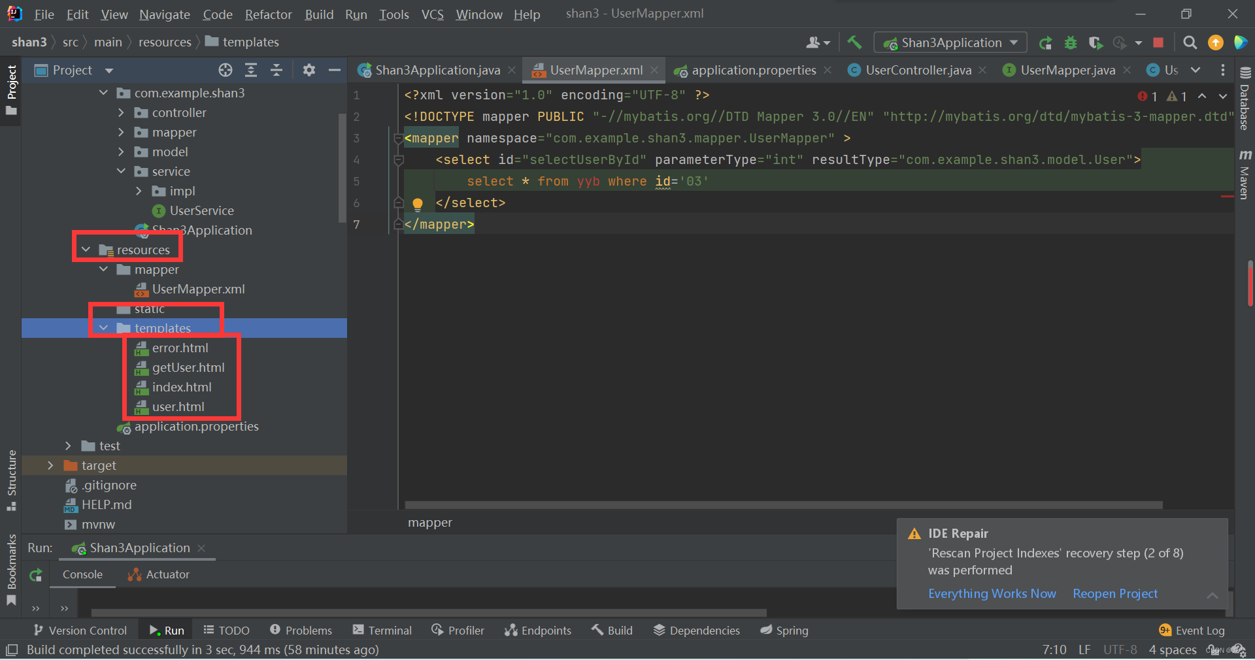
Task: Open Shan3Application run configuration dropdown
Action: tap(950, 42)
